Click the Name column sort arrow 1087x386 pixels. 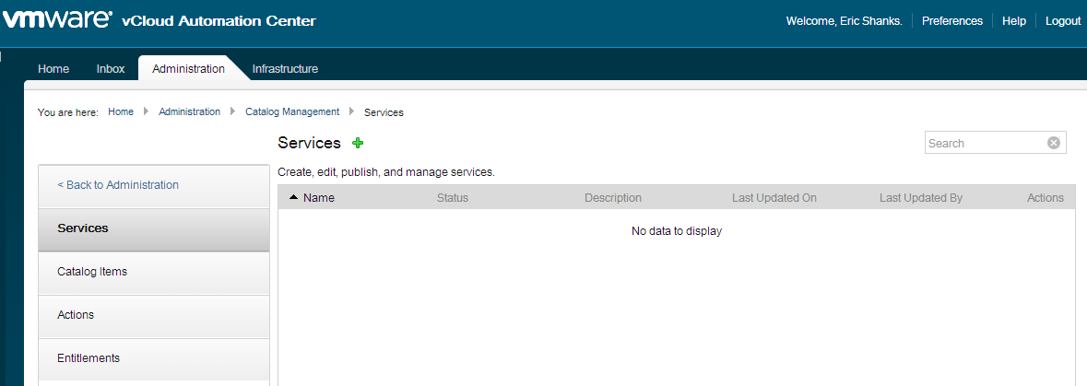tap(293, 197)
